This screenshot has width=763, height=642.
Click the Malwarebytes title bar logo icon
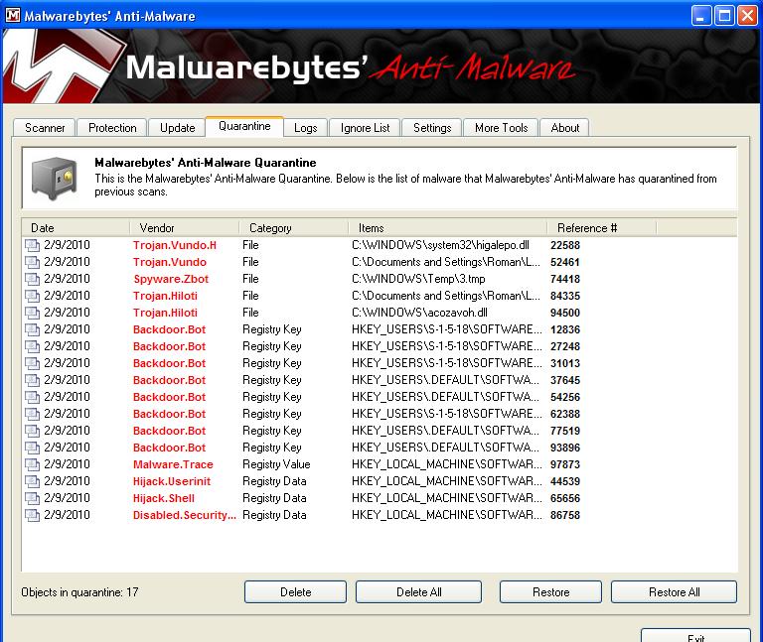(13, 16)
